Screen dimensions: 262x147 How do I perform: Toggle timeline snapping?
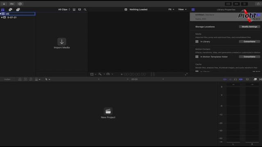(x=241, y=79)
